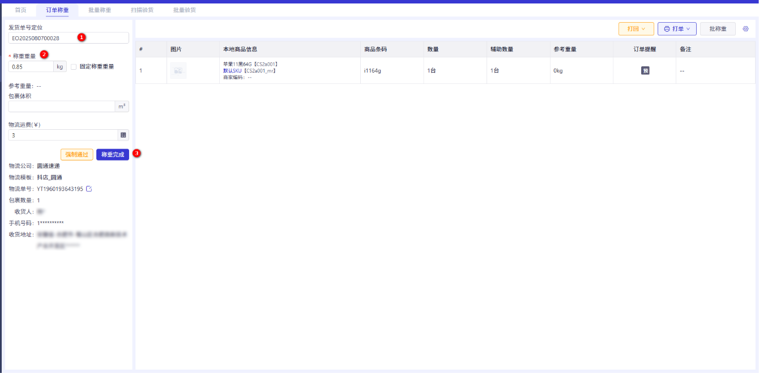Image resolution: width=759 pixels, height=373 pixels.
Task: Click the 苹果11黑64G product name
Action: pyautogui.click(x=250, y=64)
